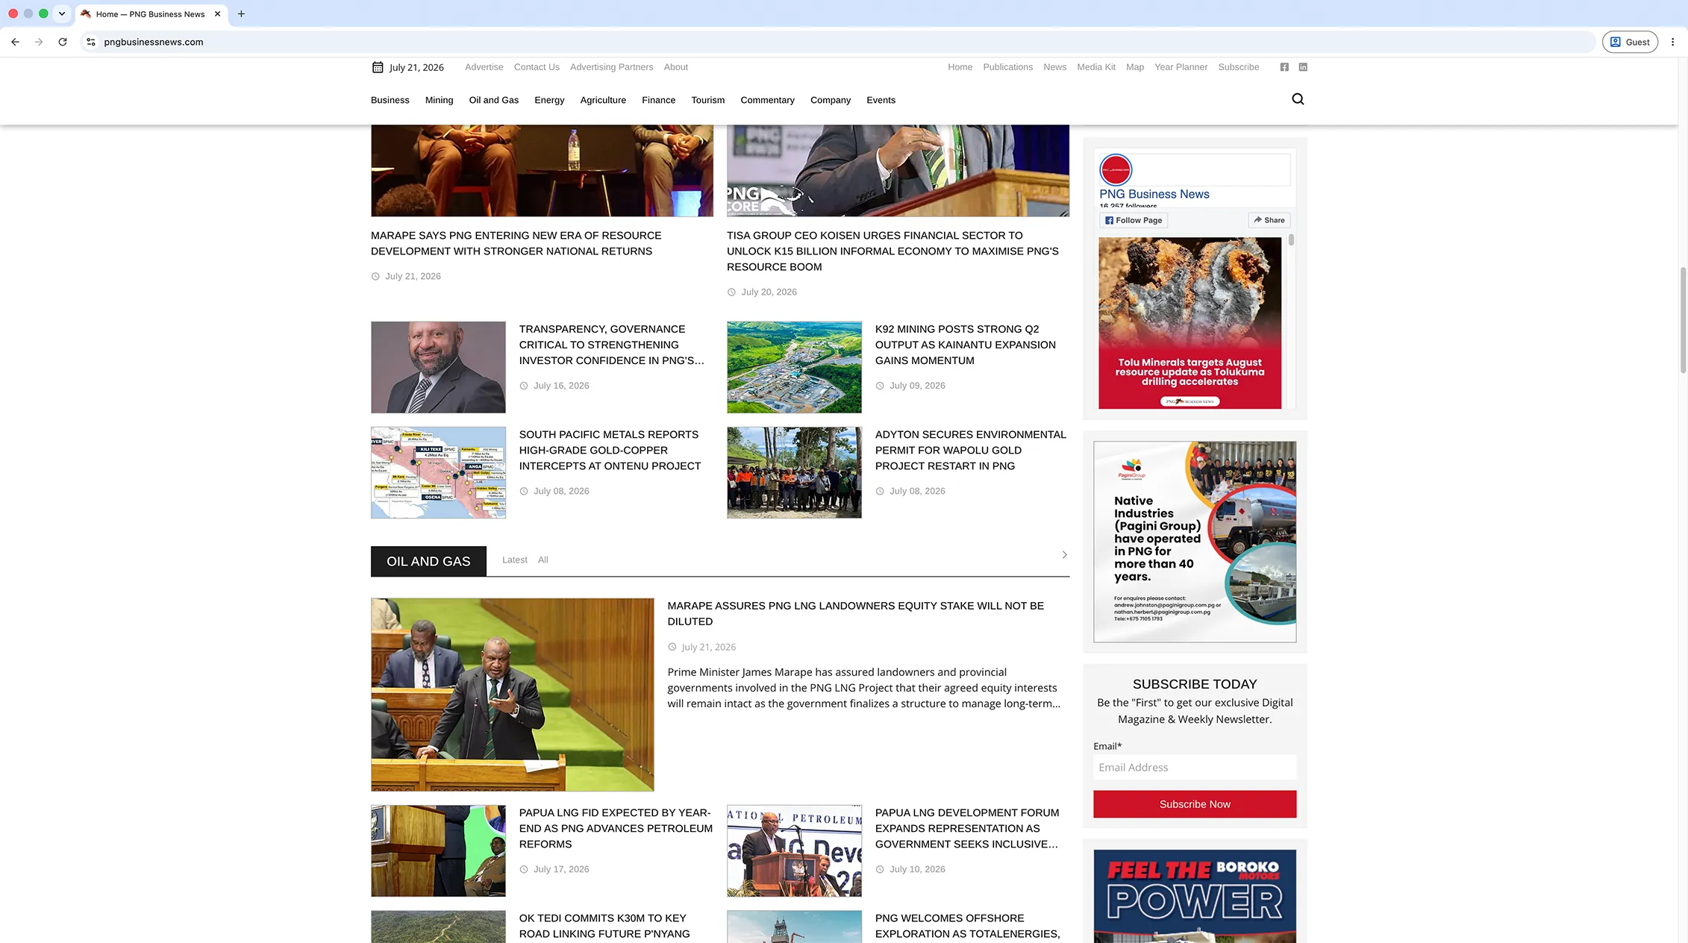Image resolution: width=1688 pixels, height=943 pixels.
Task: Click the Home link in top bar
Action: click(x=960, y=67)
